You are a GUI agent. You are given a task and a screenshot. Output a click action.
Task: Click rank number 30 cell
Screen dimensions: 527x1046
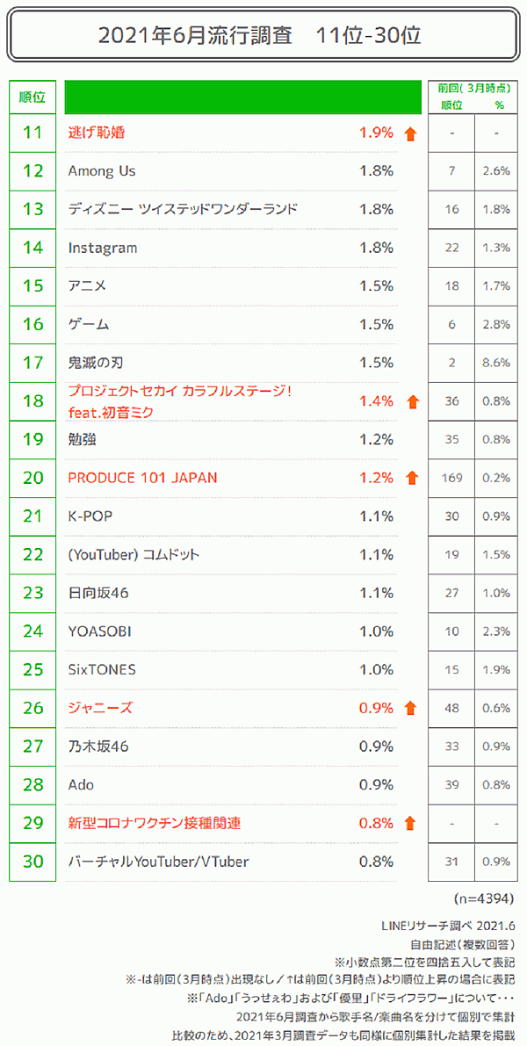pyautogui.click(x=32, y=862)
